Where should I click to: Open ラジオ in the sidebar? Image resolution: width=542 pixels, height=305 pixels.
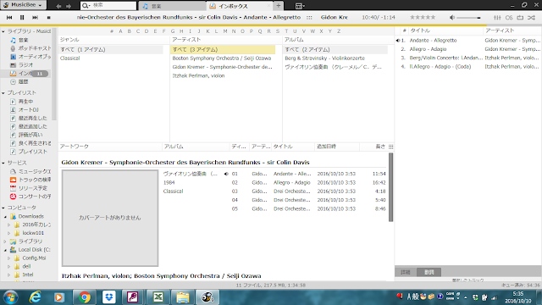[21, 64]
